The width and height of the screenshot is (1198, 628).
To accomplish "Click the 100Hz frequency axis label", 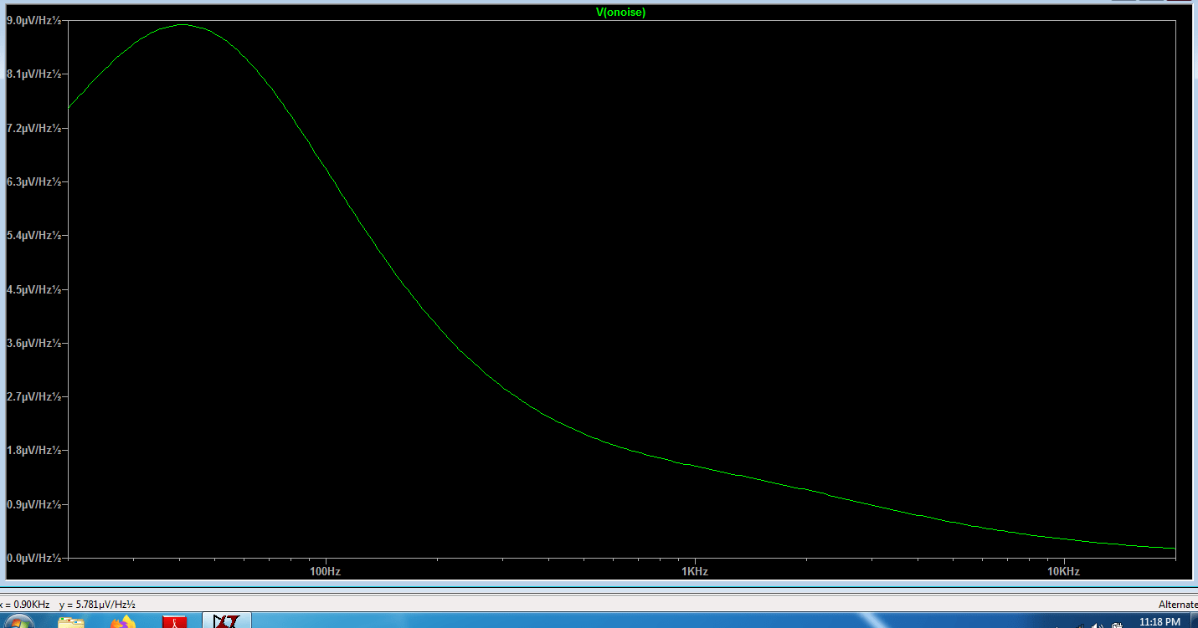I will click(x=325, y=572).
